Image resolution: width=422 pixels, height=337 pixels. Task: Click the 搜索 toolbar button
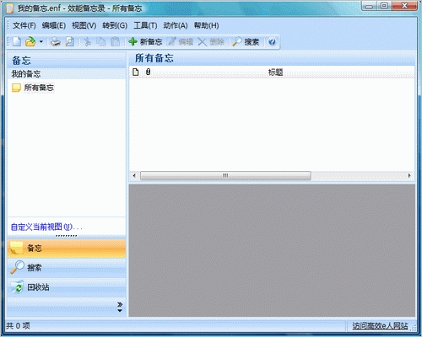[246, 42]
